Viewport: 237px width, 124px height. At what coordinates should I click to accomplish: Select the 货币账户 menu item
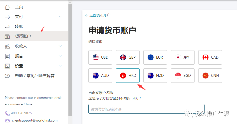click(x=23, y=36)
